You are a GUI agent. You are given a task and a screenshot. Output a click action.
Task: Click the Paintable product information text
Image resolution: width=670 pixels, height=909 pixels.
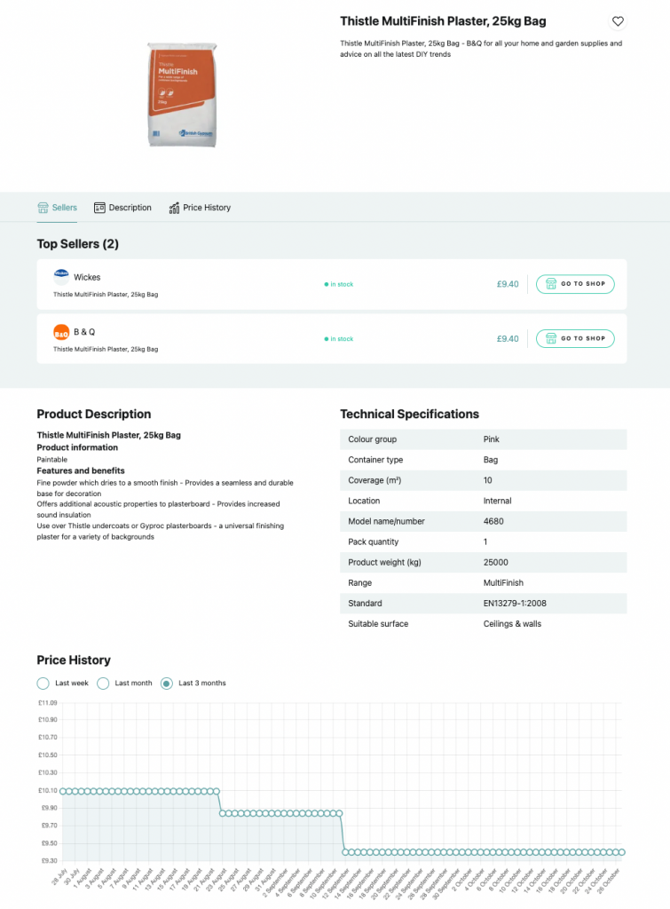click(52, 459)
